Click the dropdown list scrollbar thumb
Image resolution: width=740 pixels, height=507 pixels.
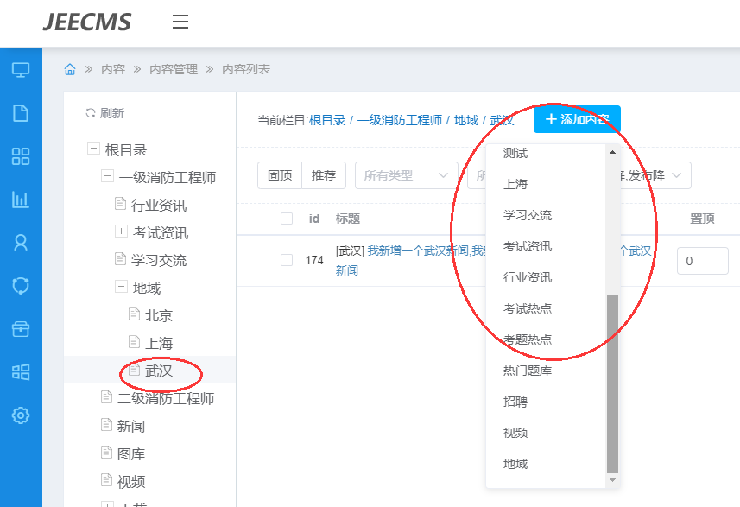(x=612, y=383)
